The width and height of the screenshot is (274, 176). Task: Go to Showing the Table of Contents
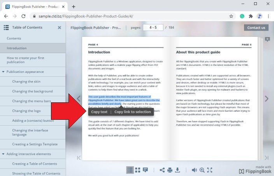pos(33,173)
